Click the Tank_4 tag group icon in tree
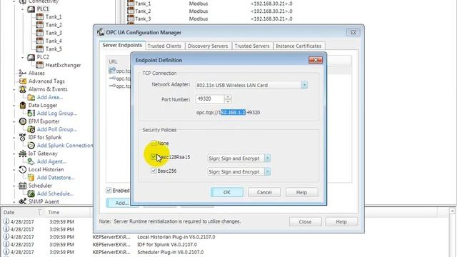The width and height of the screenshot is (457, 257). pyautogui.click(x=40, y=41)
